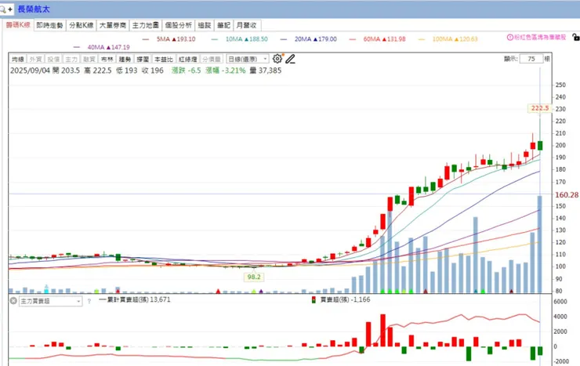This screenshot has width=580, height=366.
Task: Click the red/green 買賣超 legend icon
Action: click(314, 300)
